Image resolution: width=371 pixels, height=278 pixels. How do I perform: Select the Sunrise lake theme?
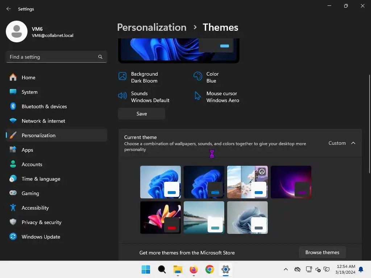[204, 218]
